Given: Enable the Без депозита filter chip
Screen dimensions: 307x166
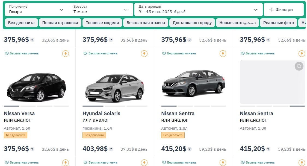Looking at the screenshot, I should point(21,23).
